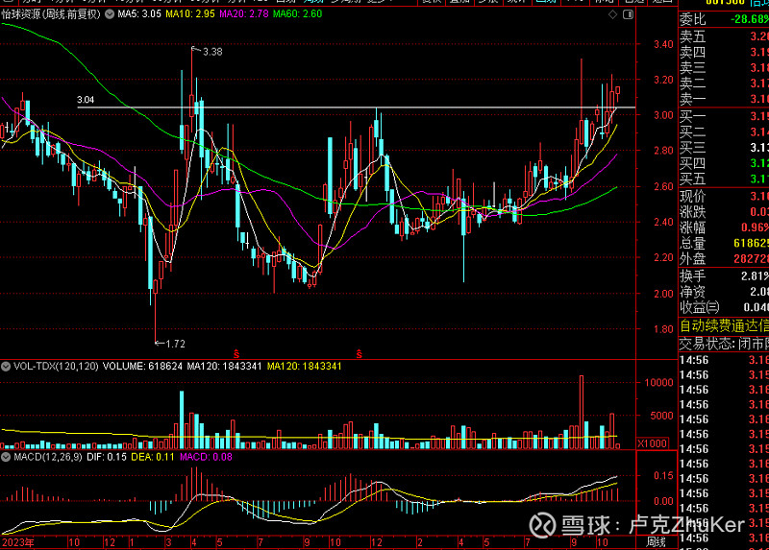Click the 卖一 sell level row
The width and height of the screenshot is (769, 550).
click(x=724, y=100)
